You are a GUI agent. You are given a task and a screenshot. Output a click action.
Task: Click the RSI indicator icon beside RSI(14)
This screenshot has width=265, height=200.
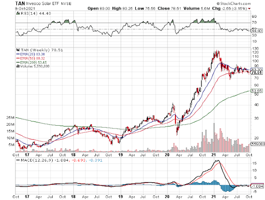coord(18,13)
